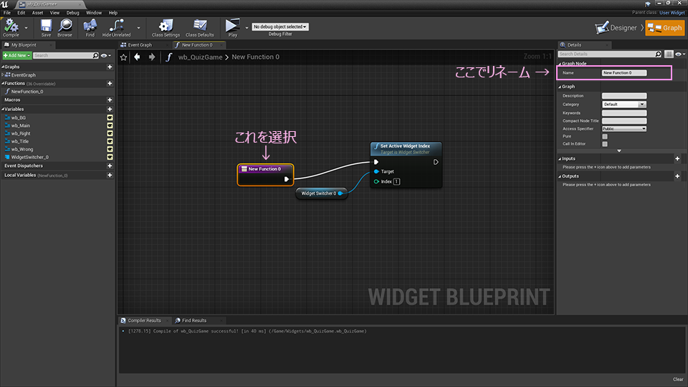Open Access Specifier Public dropdown
The image size is (688, 387).
click(624, 128)
